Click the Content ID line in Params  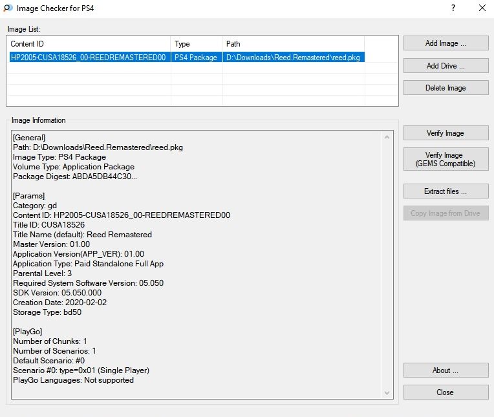pos(122,215)
